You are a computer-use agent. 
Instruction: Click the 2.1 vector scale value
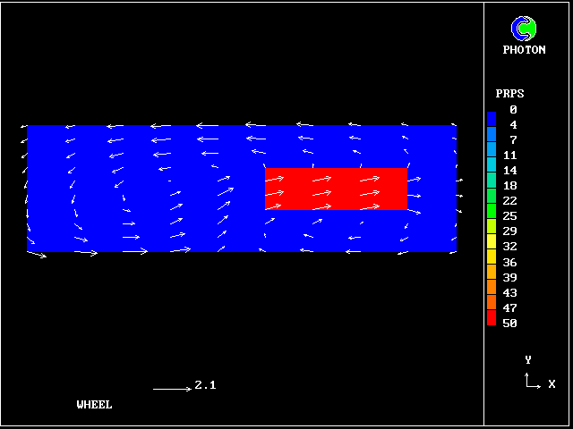click(205, 385)
